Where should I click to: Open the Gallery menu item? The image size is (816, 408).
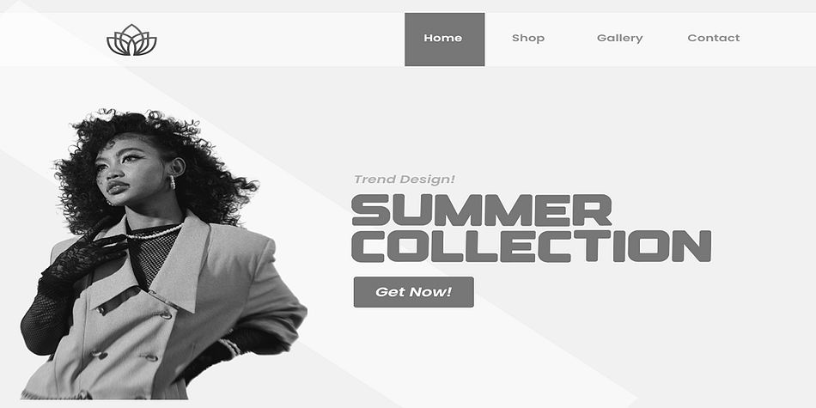tap(619, 38)
